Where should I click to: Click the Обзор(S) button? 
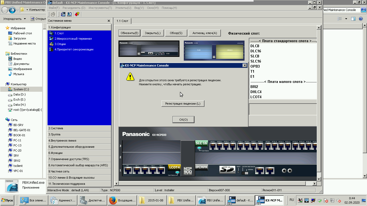pos(176,33)
